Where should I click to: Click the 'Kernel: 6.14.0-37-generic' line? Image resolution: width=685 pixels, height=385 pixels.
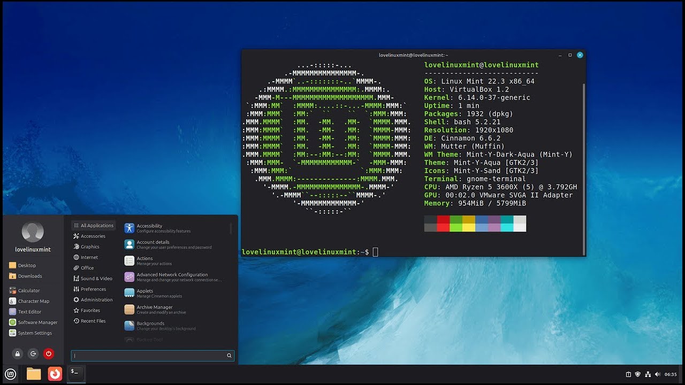point(477,98)
